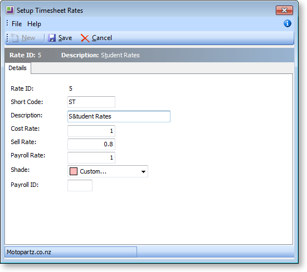The image size is (307, 272).
Task: Click the Save button label
Action: click(65, 38)
